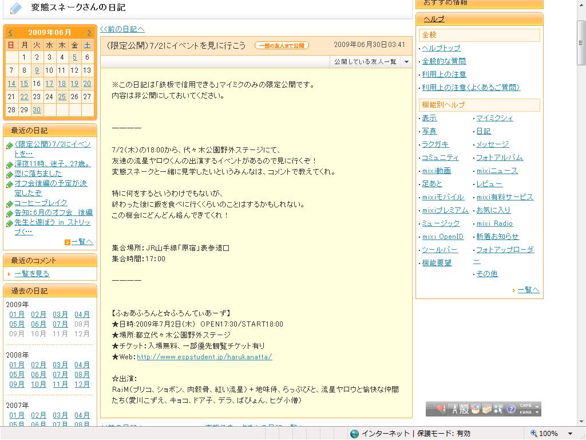This screenshot has height=440, width=586.
Task: Click the IME help question mark icon
Action: (511, 409)
